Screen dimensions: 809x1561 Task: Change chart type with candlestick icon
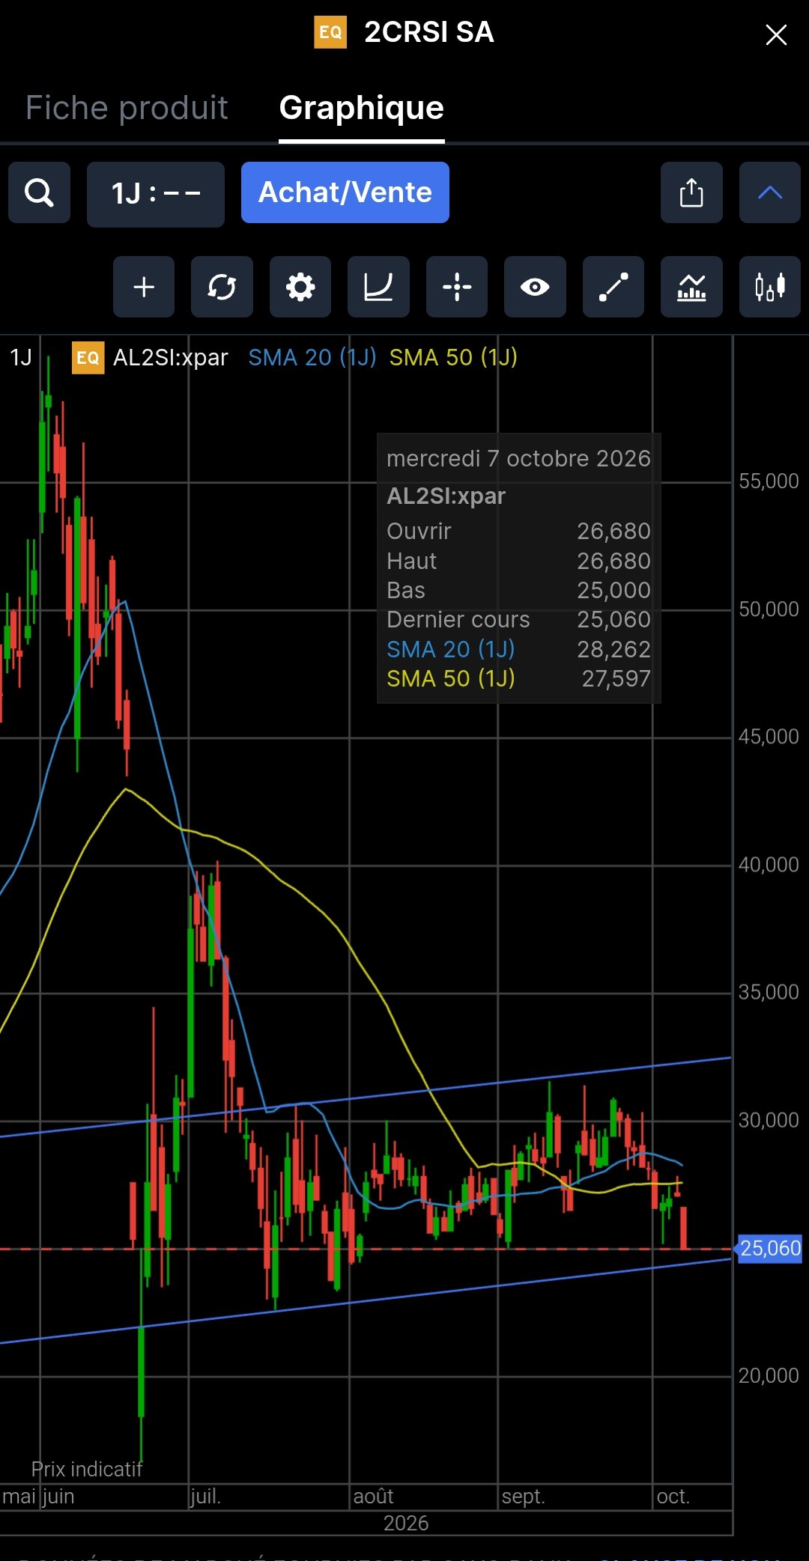[x=770, y=287]
